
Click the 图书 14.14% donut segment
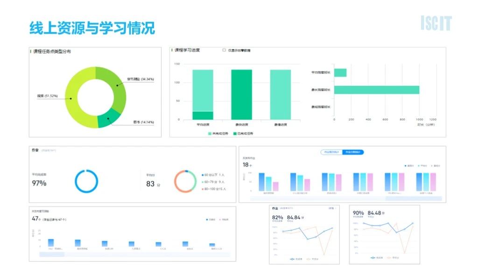(x=107, y=119)
